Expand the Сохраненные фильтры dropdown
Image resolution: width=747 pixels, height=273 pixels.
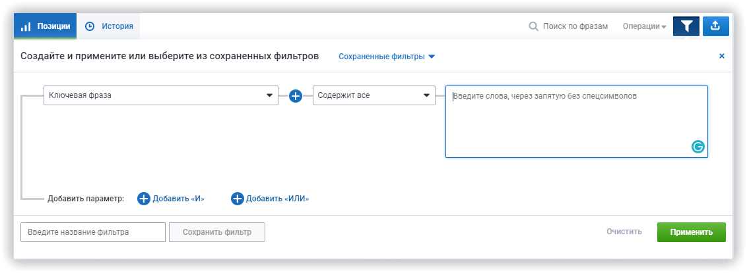387,57
